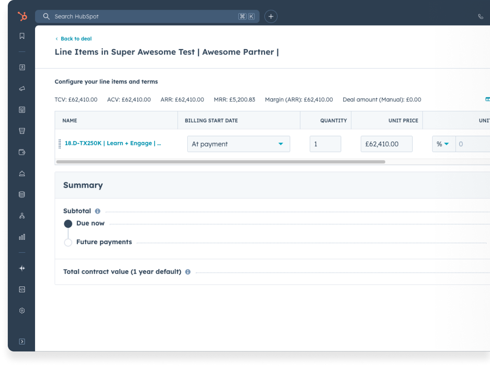
Task: Click the Unit Price field £62,410.00
Action: (x=386, y=144)
